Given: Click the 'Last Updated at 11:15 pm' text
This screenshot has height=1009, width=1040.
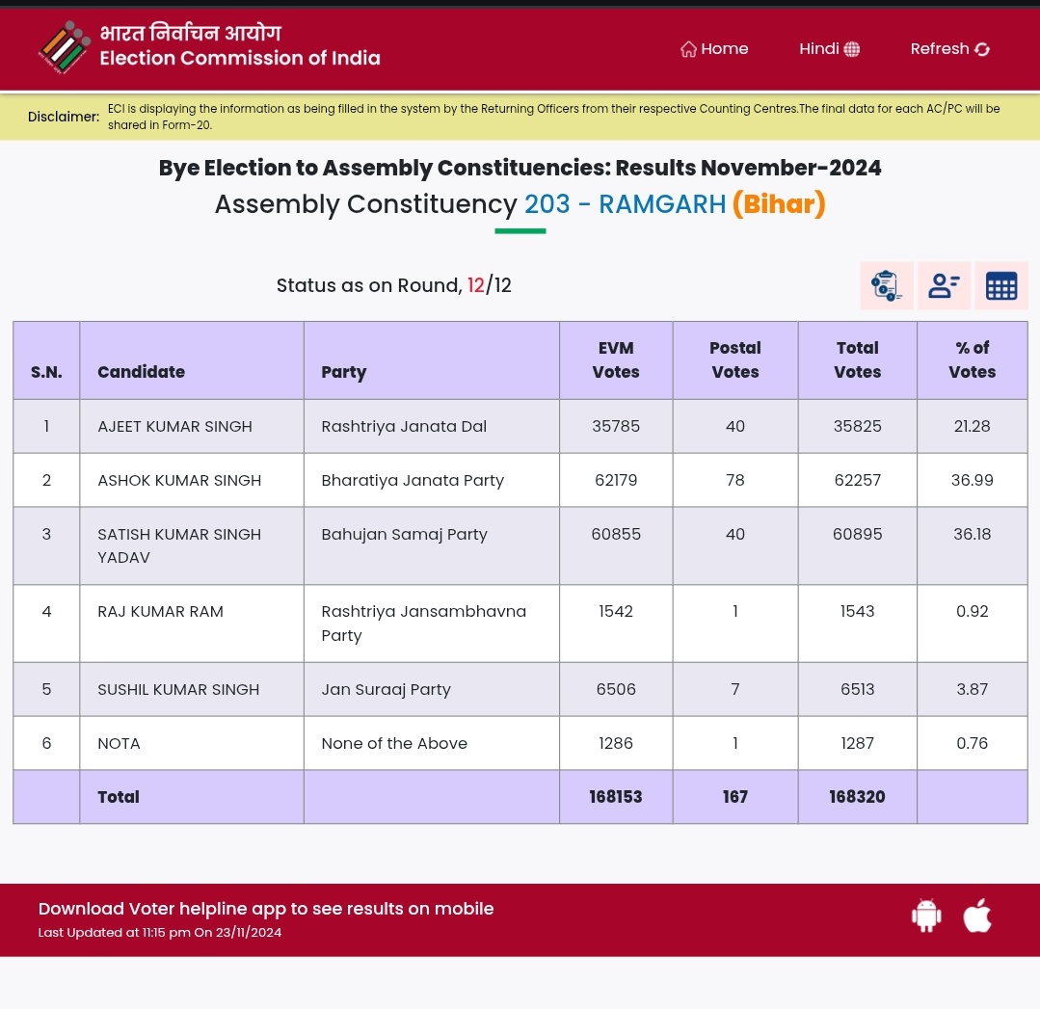Looking at the screenshot, I should point(160,933).
